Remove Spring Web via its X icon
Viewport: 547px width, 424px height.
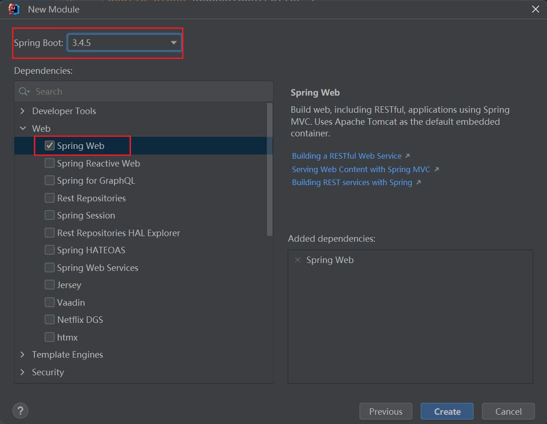coord(297,260)
